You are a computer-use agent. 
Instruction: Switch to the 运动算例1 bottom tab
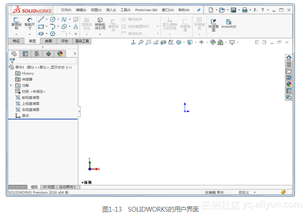pos(67,187)
